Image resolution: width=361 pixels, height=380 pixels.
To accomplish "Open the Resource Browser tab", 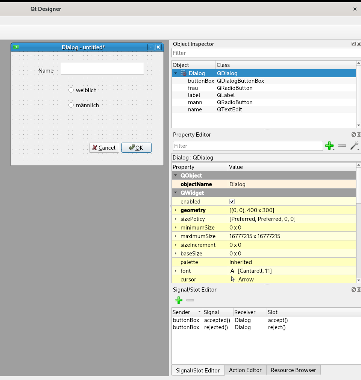I will click(293, 370).
